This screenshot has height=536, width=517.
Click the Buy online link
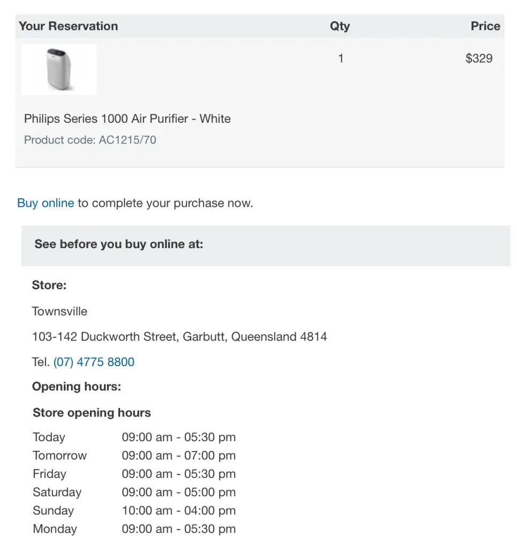pos(46,203)
